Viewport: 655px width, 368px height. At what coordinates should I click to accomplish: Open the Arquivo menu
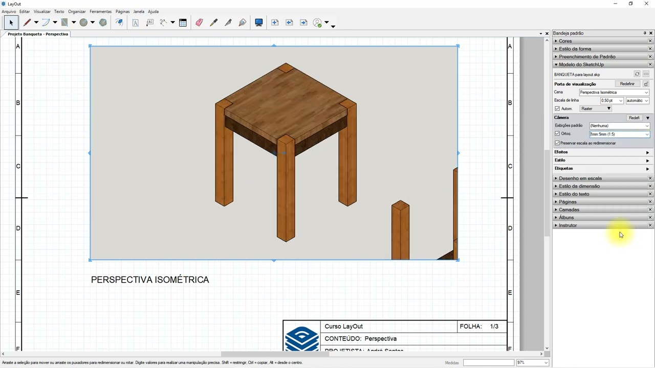point(9,11)
